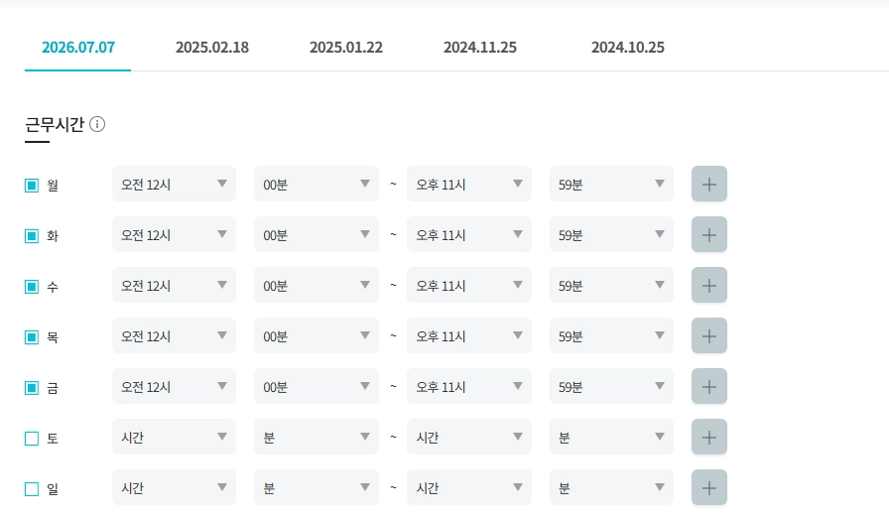Add a time slot for 화 with plus
The height and width of the screenshot is (518, 889).
[708, 234]
